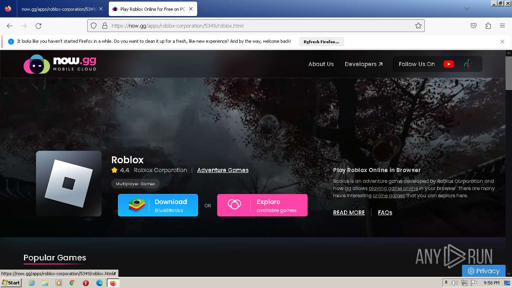The height and width of the screenshot is (288, 512).
Task: Follow the playing game online link
Action: tap(393, 188)
